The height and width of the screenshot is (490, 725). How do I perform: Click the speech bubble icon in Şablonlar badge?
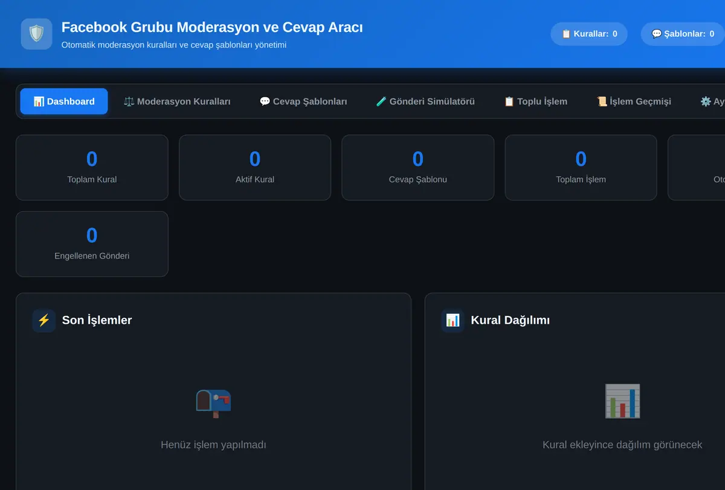click(657, 34)
